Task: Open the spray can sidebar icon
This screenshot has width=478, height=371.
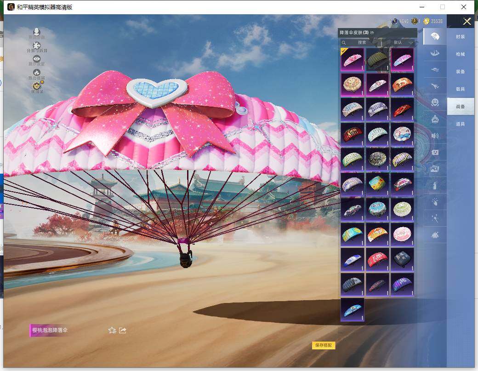Action: pyautogui.click(x=435, y=185)
